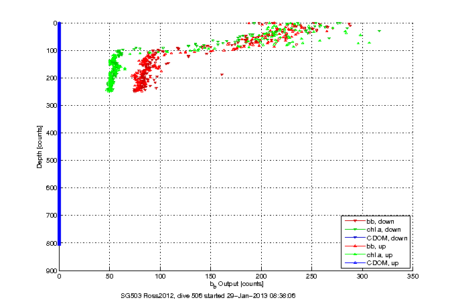Click the 'Depth [counts]' y-axis label
This screenshot has height=304, width=456.
pyautogui.click(x=40, y=147)
